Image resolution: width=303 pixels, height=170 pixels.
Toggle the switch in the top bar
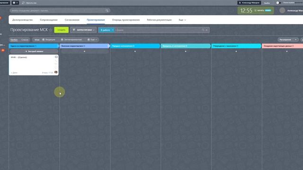coord(278,3)
